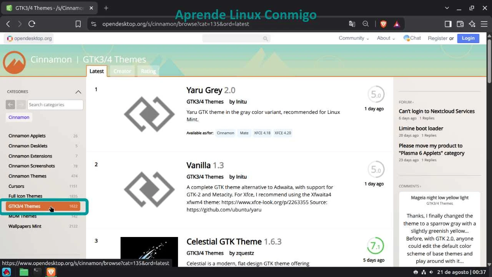This screenshot has width=492, height=277.
Task: Click the browser forward arrow
Action: click(20, 24)
